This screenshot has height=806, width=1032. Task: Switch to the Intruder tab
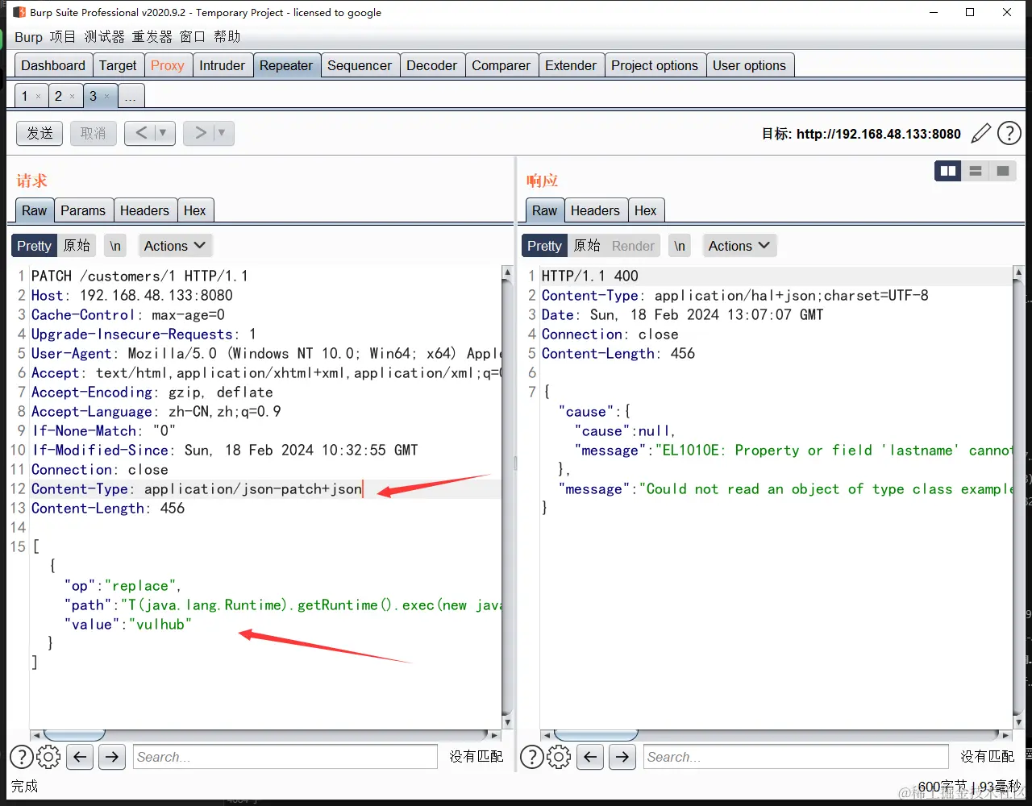(222, 65)
